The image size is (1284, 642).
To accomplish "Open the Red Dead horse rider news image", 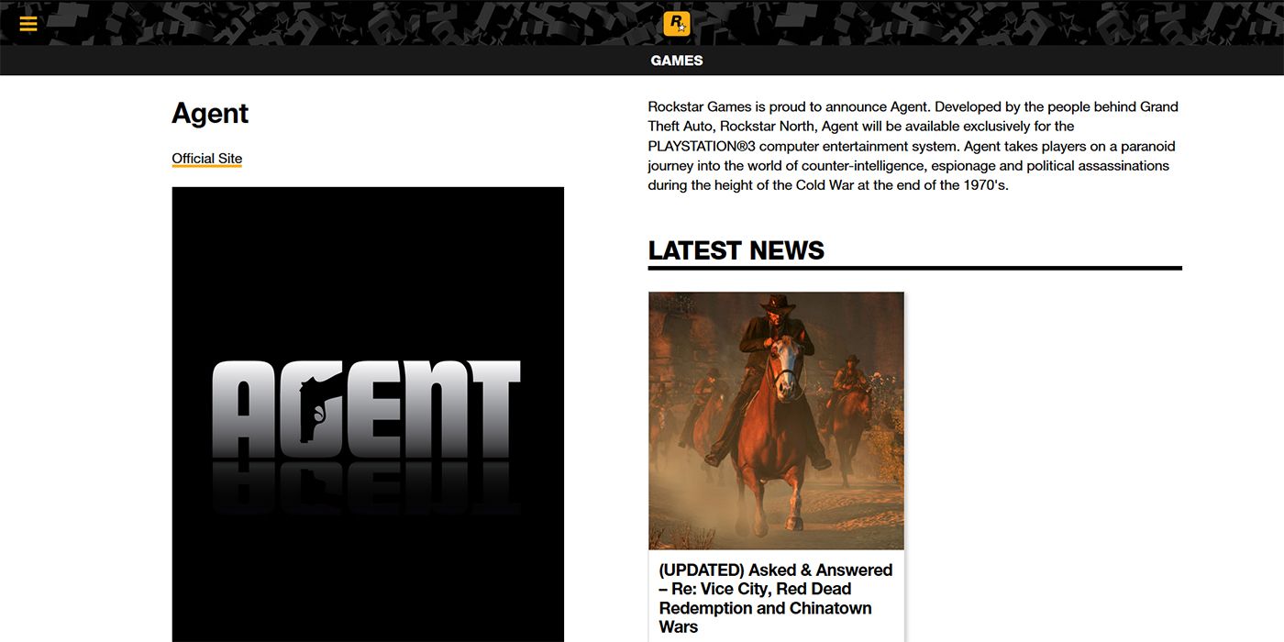I will pos(776,421).
